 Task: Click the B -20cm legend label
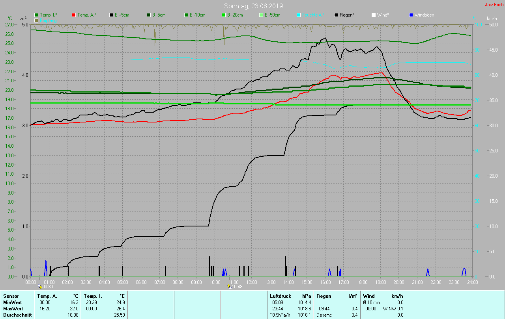235,15
